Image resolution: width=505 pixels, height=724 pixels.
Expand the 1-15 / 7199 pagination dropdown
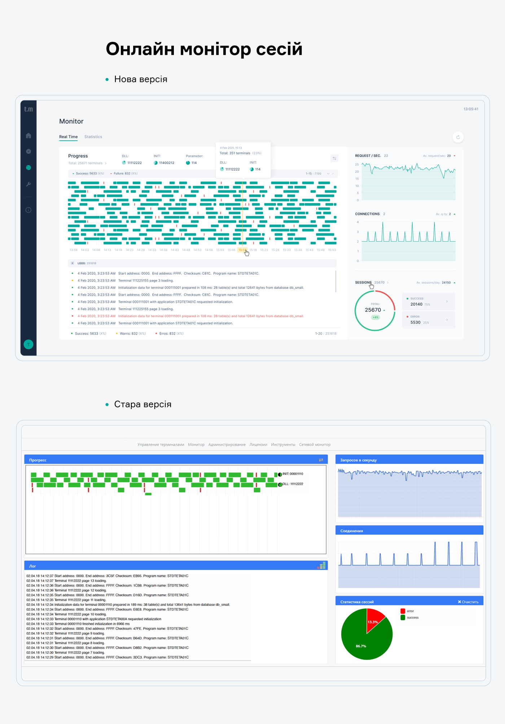(328, 174)
